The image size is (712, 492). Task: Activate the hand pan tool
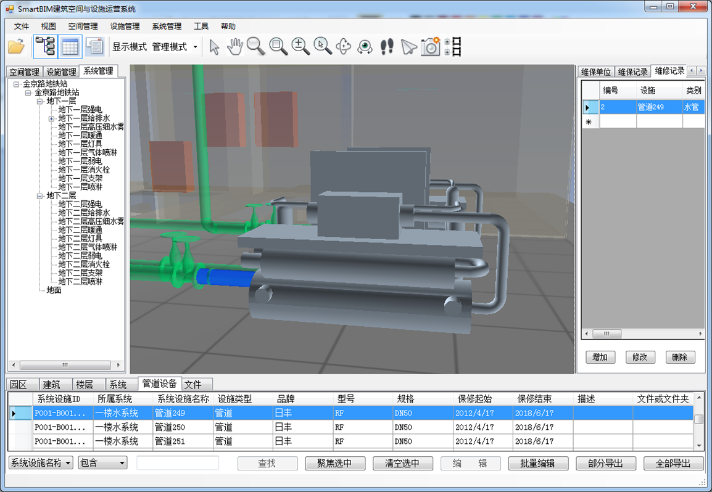[234, 47]
